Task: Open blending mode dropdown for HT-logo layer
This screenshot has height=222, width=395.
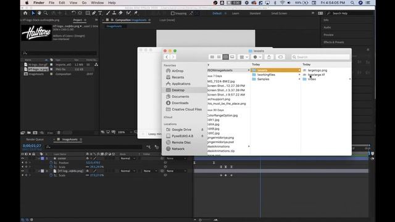Action: [128, 171]
